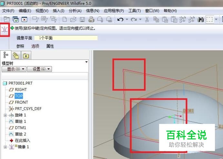Click the Print icon
The height and width of the screenshot is (159, 223).
(91, 19)
